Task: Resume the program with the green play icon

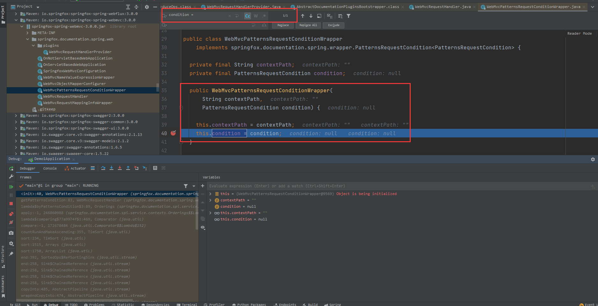Action: [11, 187]
